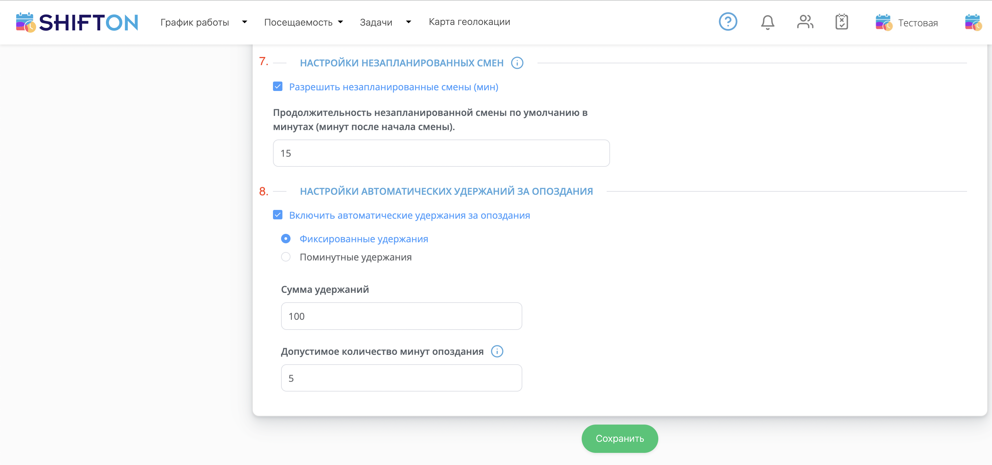
Task: Expand График работы dropdown arrow
Action: tap(245, 22)
